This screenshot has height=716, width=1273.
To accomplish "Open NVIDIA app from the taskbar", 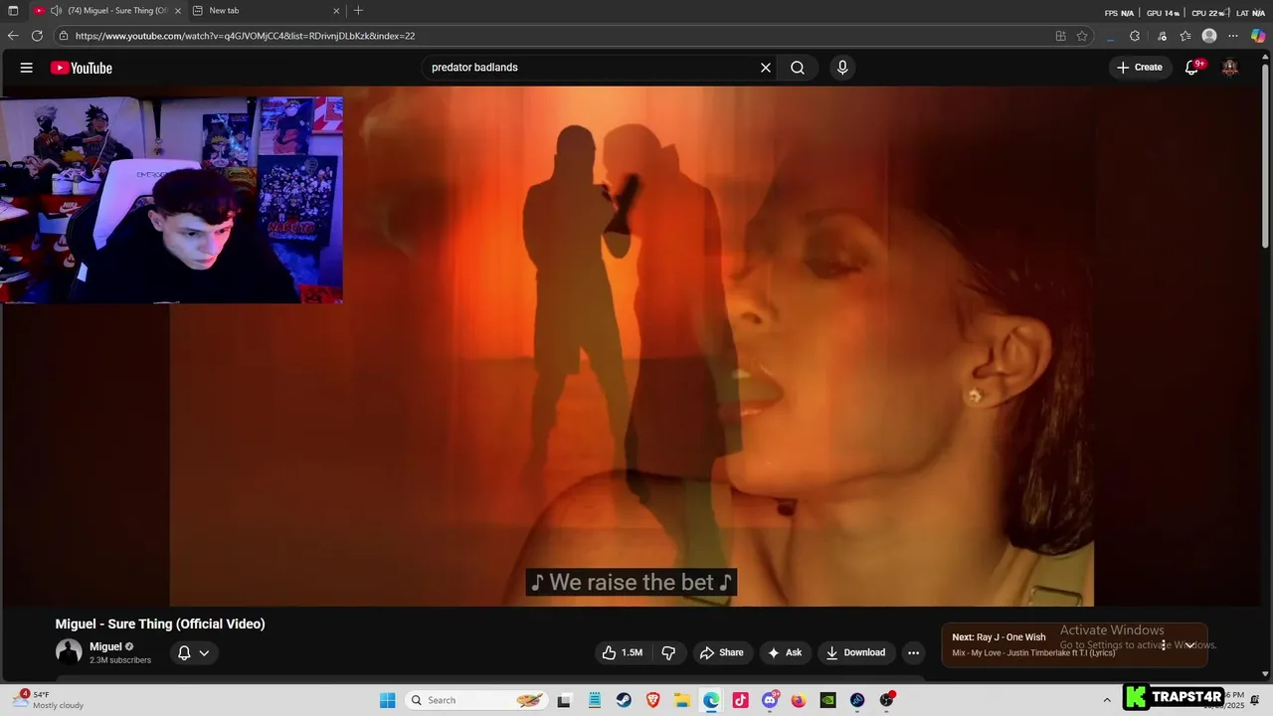I will coord(827,700).
